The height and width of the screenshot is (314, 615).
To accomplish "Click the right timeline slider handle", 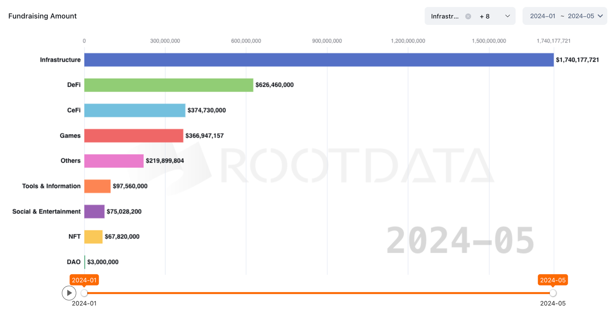I will tap(553, 293).
